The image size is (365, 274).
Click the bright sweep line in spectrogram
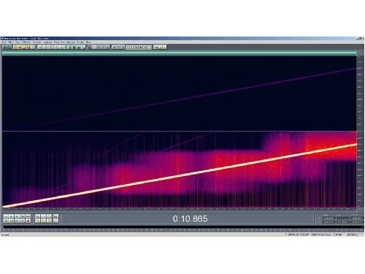point(180,175)
